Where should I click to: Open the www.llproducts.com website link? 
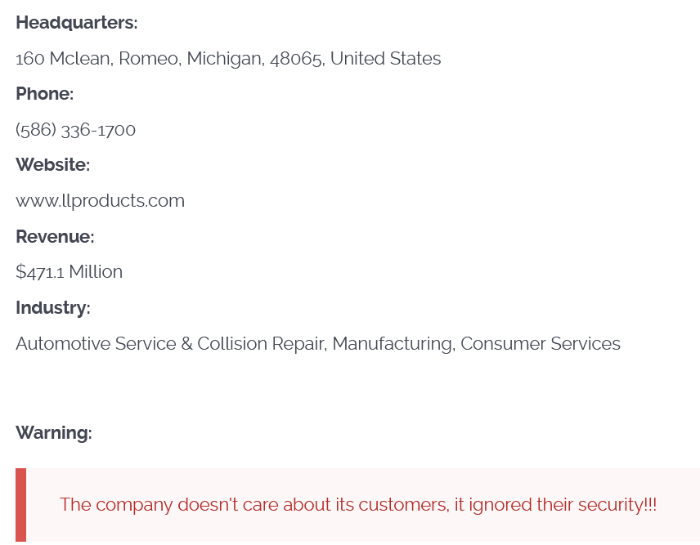(100, 201)
